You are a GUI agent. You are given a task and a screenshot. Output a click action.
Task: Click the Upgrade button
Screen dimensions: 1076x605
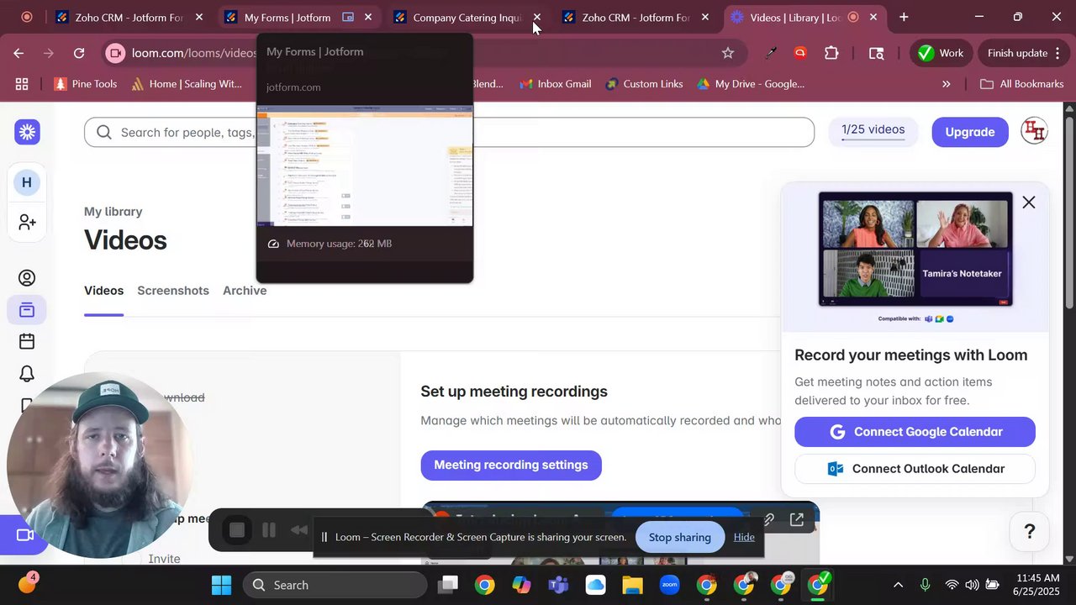coord(969,132)
